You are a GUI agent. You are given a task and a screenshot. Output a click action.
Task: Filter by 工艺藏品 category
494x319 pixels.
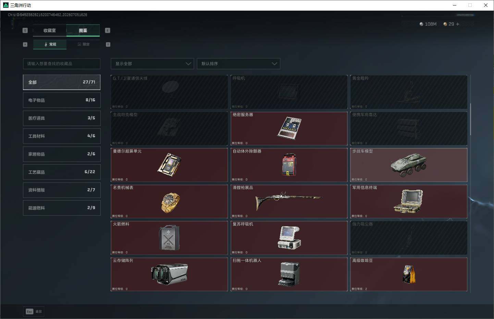tap(62, 172)
